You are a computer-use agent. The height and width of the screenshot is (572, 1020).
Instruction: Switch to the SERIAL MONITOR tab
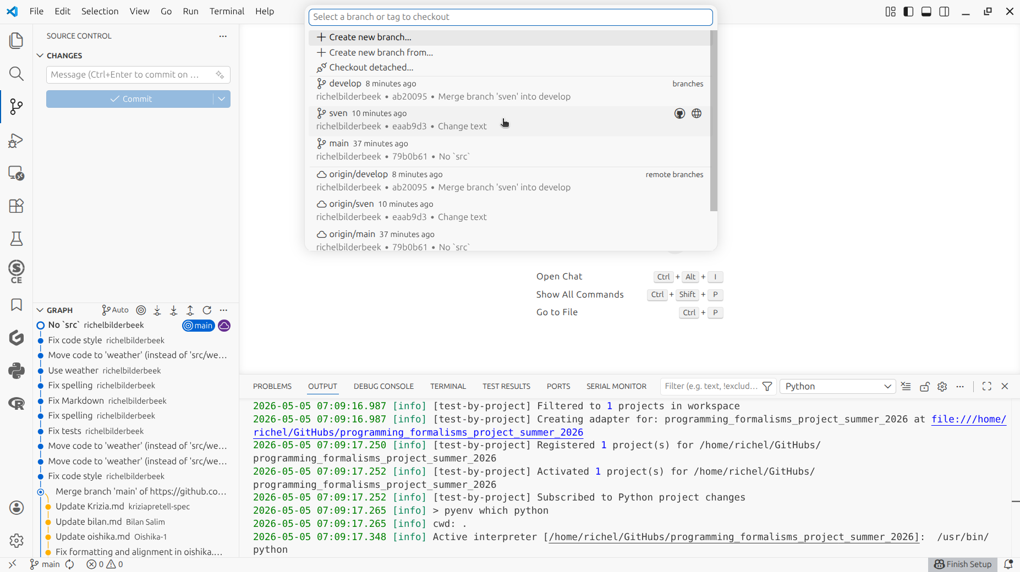(x=616, y=386)
